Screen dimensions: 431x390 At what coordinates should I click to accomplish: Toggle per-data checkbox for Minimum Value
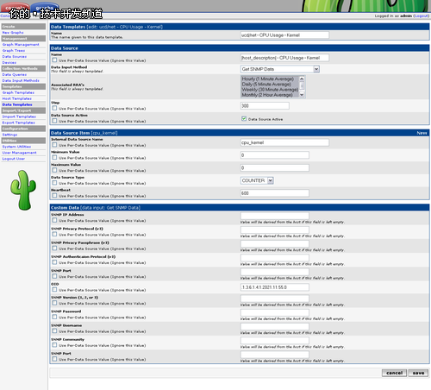[x=54, y=158]
